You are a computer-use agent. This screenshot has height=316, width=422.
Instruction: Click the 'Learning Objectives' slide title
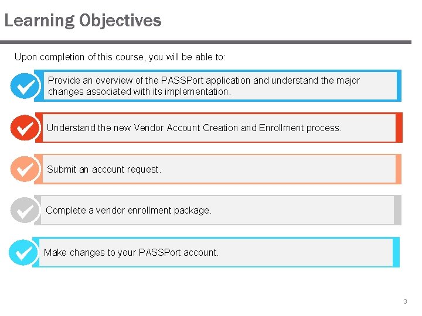(83, 20)
